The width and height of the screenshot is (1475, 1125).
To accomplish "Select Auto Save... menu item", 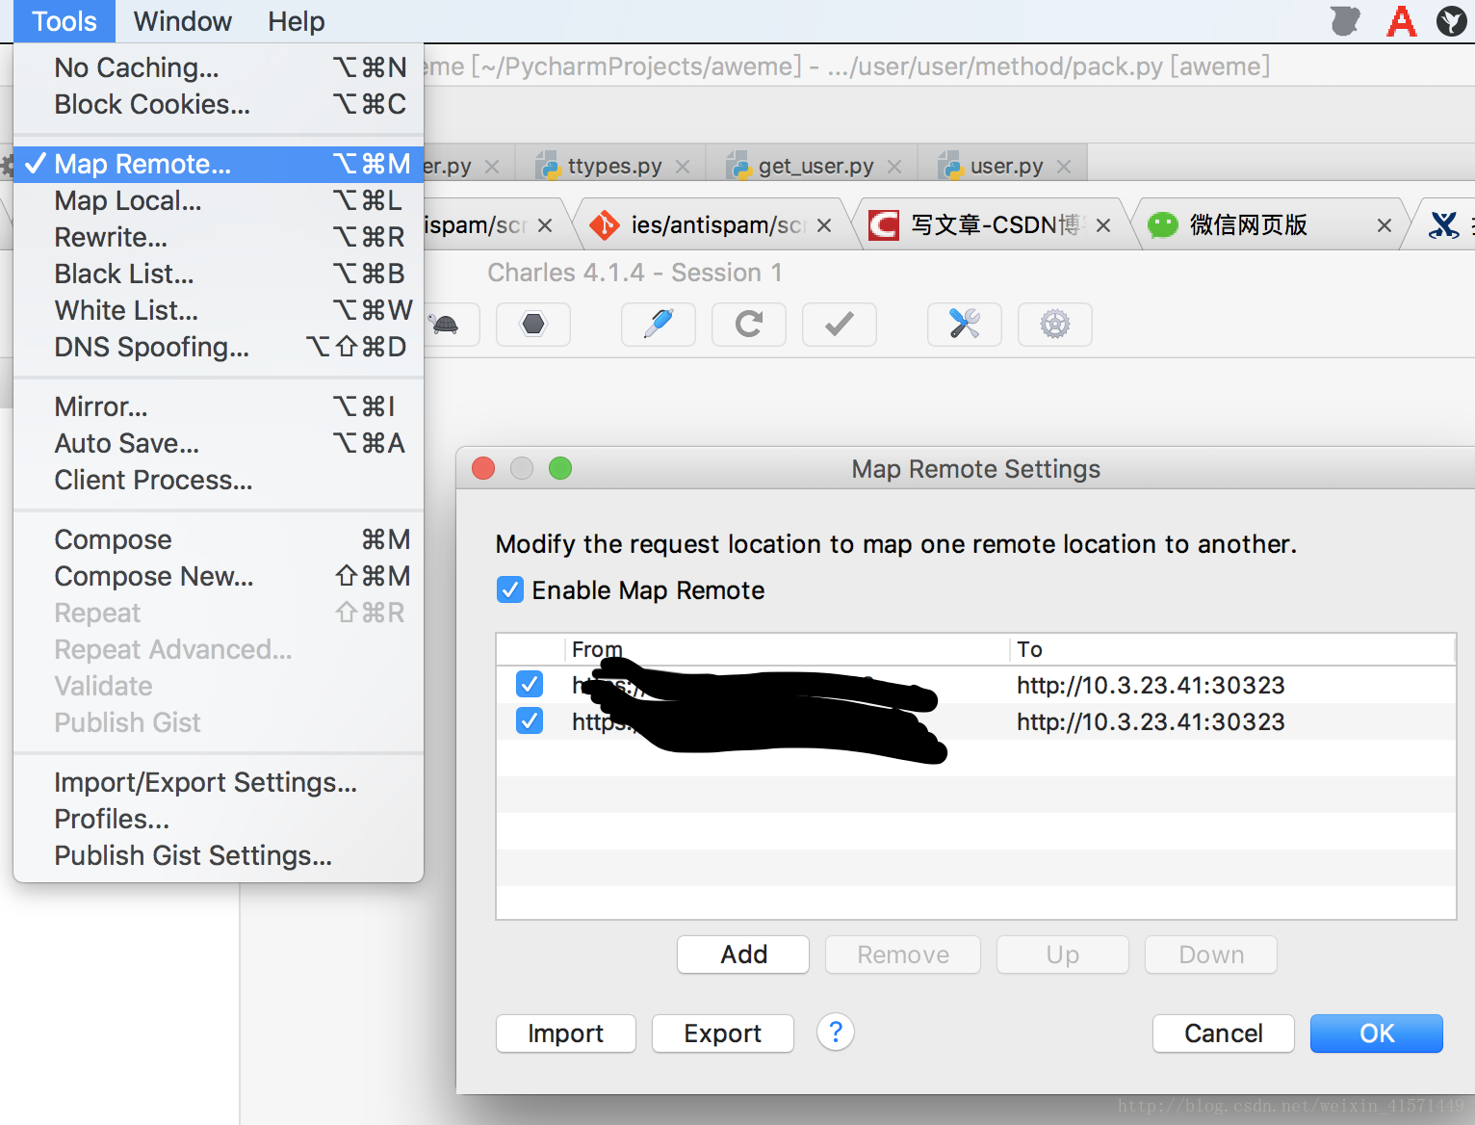I will 219,443.
